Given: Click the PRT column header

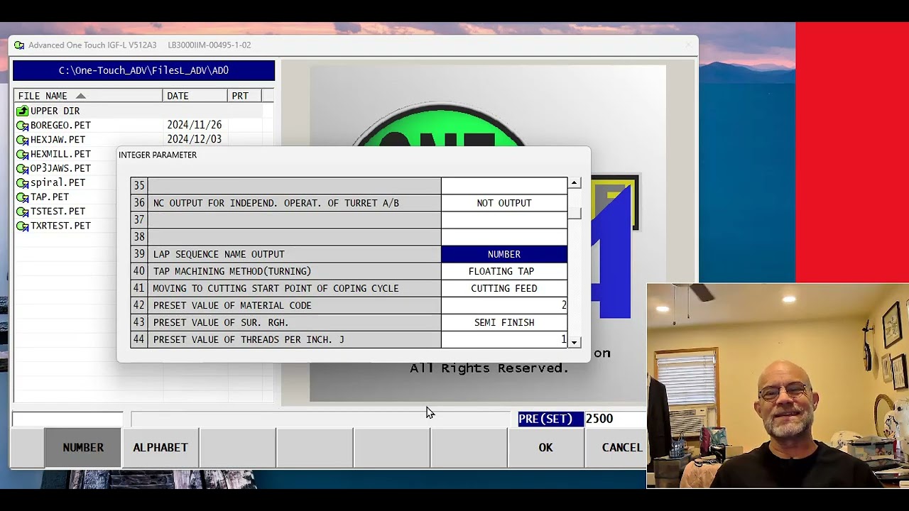Looking at the screenshot, I should [x=244, y=96].
